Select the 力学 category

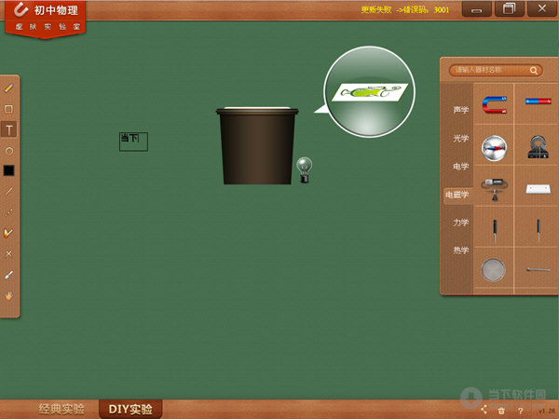click(x=460, y=223)
